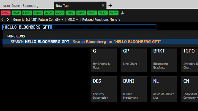Click the PG FWD key
This screenshot has width=198, height=111.
[x=113, y=13]
